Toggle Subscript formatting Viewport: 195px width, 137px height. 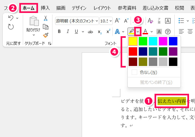pos(100,32)
